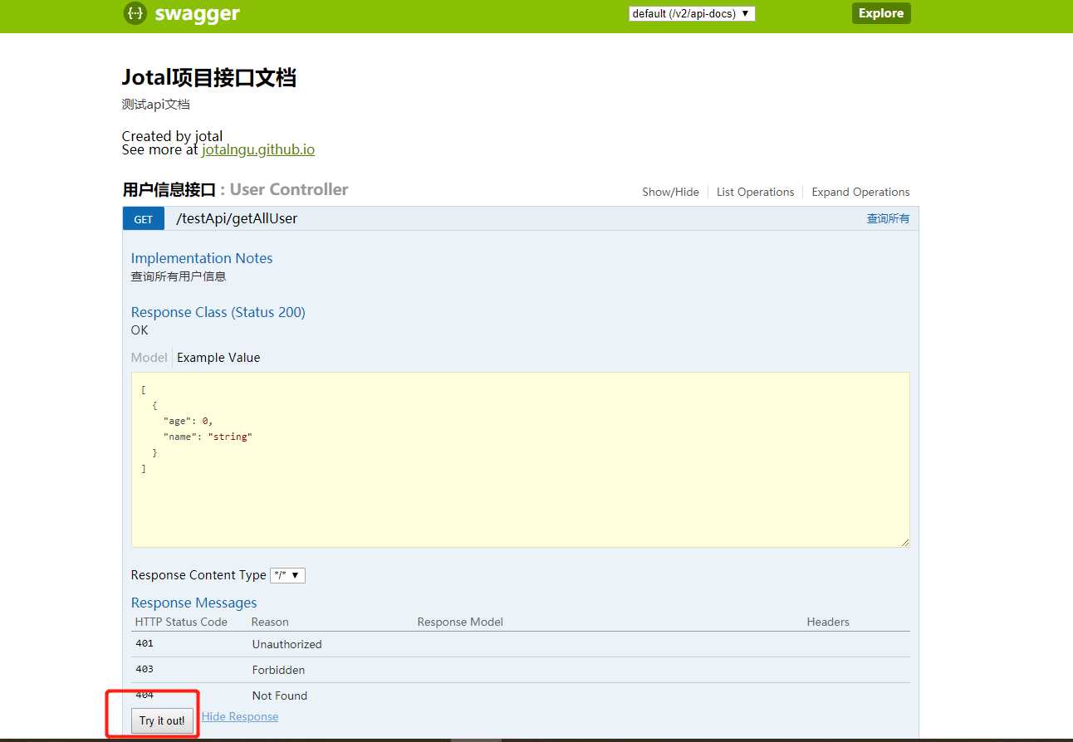Click the 401 status code cell
Image resolution: width=1073 pixels, height=742 pixels.
tap(145, 643)
